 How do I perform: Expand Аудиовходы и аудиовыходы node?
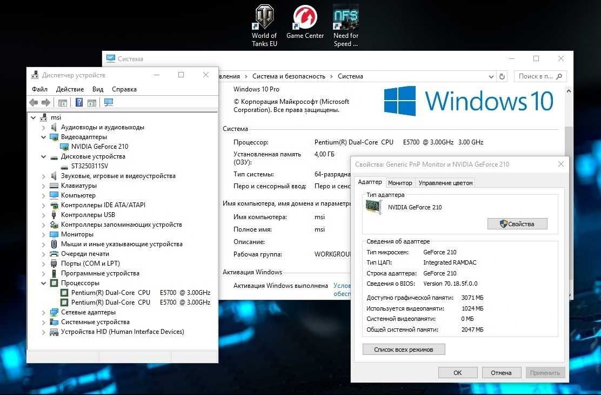click(44, 128)
